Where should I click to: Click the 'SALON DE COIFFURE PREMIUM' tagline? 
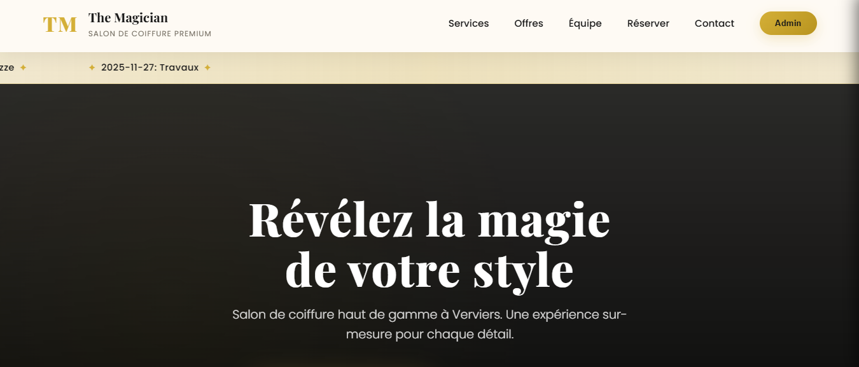pyautogui.click(x=150, y=34)
